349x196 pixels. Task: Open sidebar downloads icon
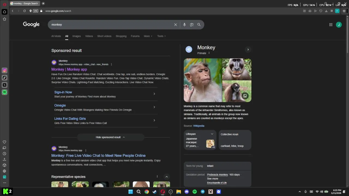(4, 159)
